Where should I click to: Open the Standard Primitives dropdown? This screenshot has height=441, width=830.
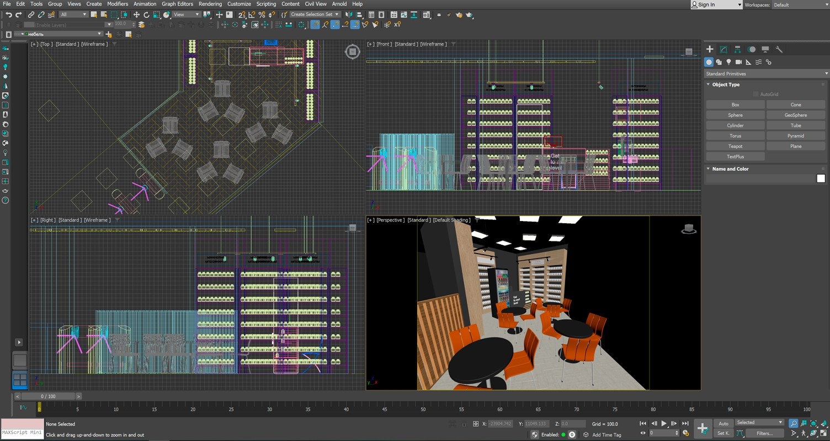[766, 73]
